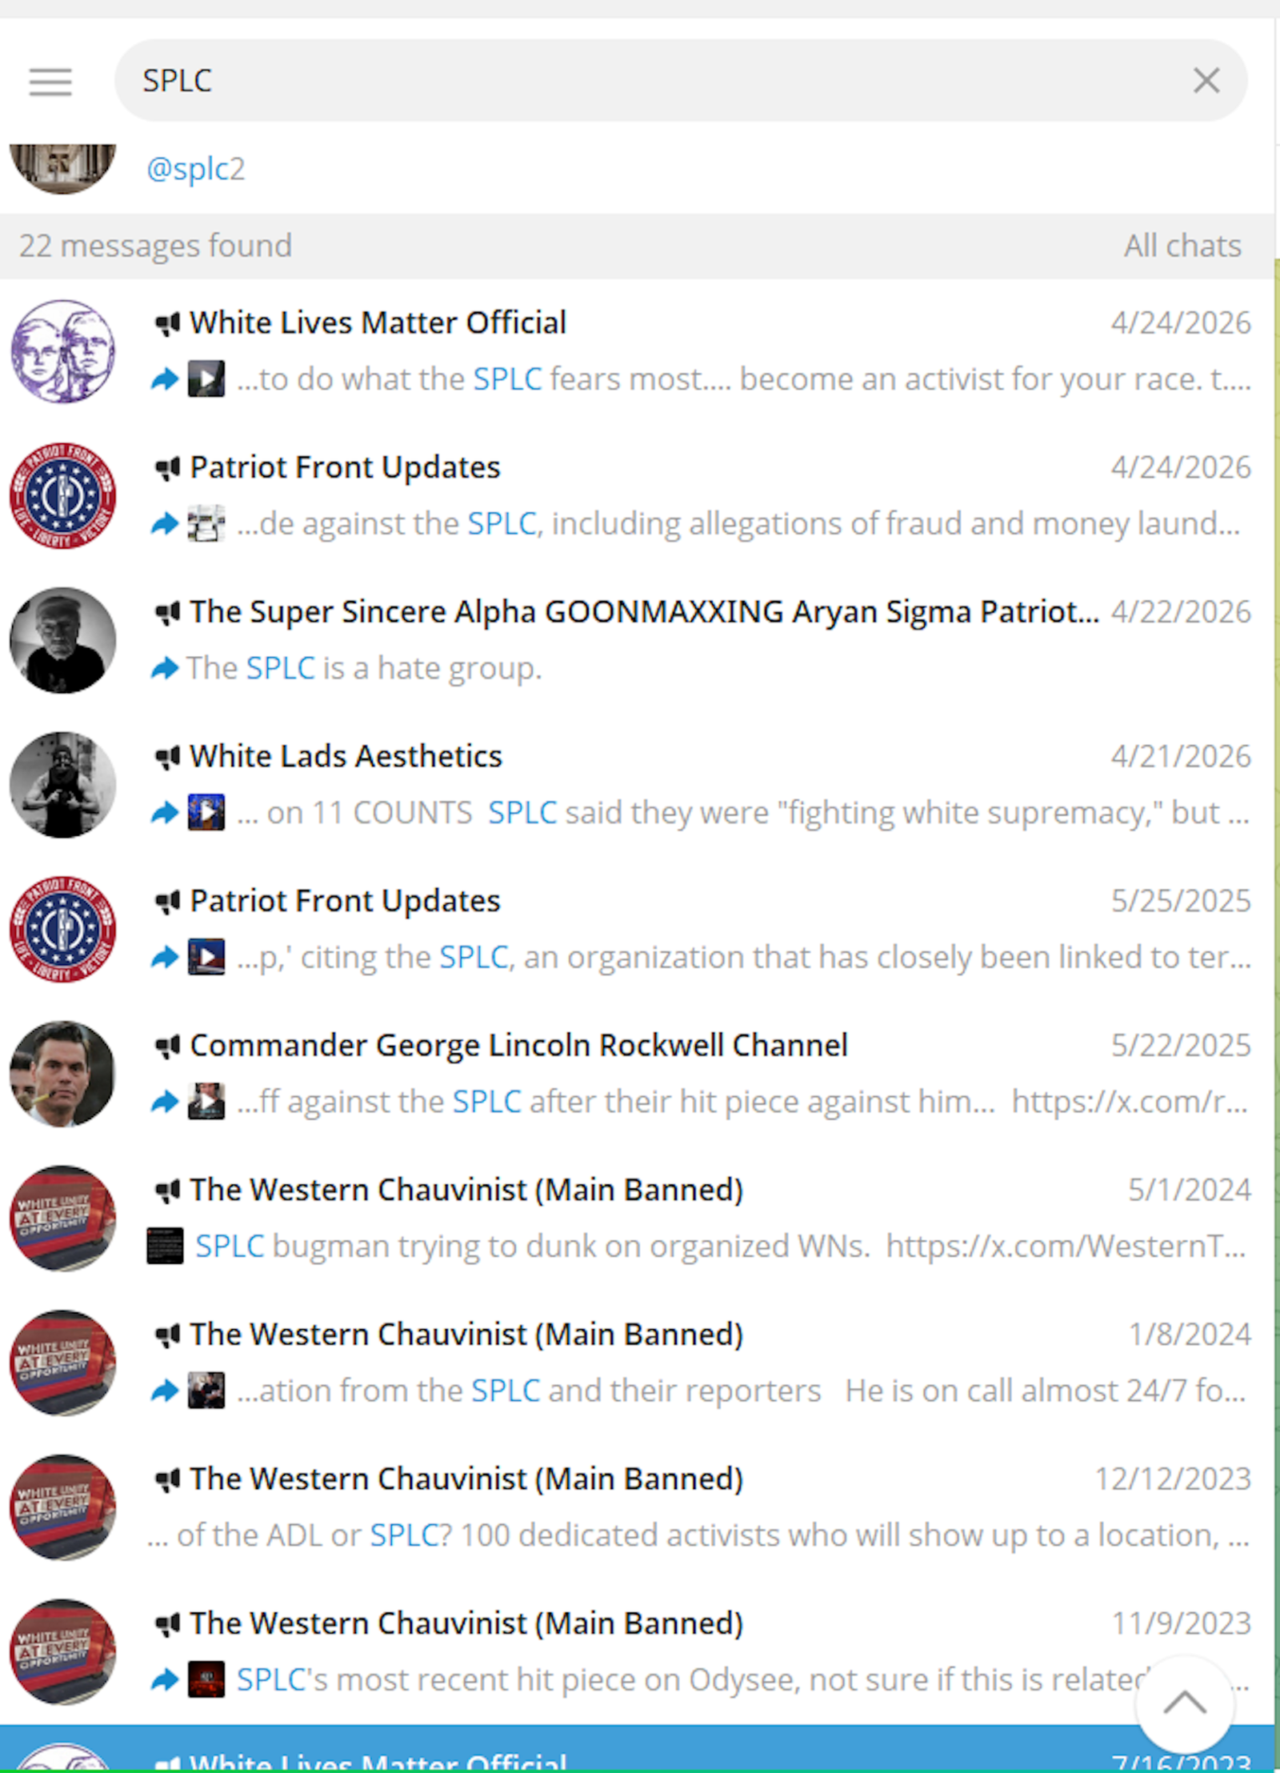This screenshot has width=1280, height=1773.
Task: Click the scroll-to-top arrow button
Action: click(1185, 1704)
